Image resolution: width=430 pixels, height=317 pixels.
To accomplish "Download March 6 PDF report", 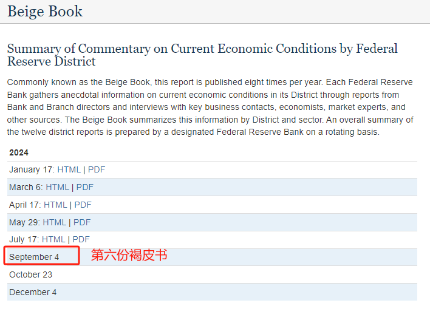I will pos(85,187).
